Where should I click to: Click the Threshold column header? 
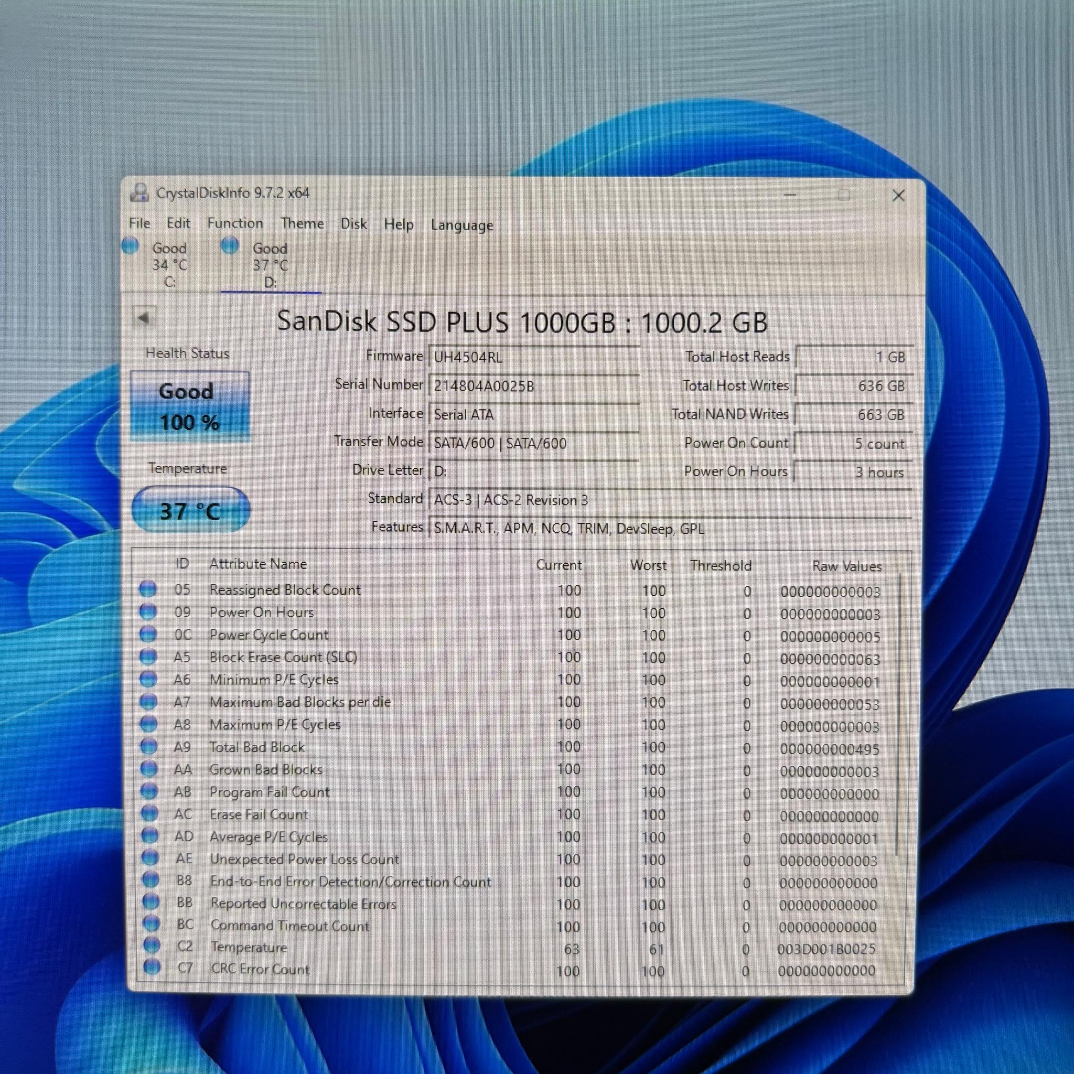[x=721, y=566]
